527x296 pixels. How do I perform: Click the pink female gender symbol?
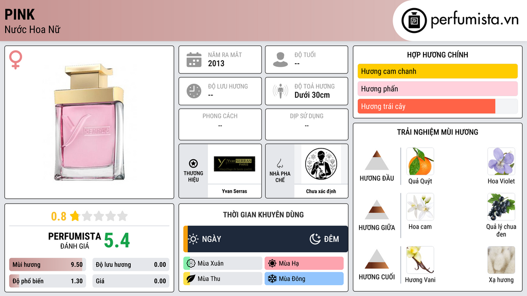point(15,60)
